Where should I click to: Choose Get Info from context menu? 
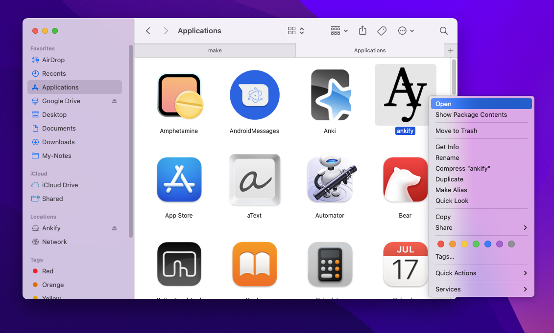pyautogui.click(x=481, y=147)
